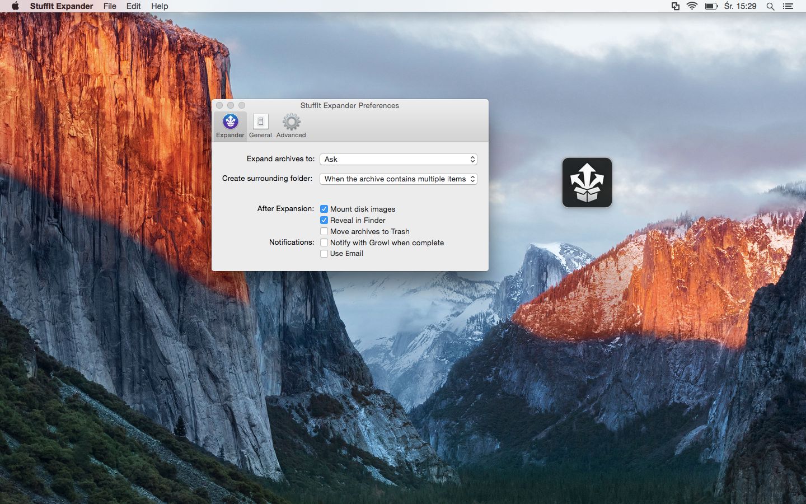
Task: Open the Apple menu
Action: pos(15,6)
